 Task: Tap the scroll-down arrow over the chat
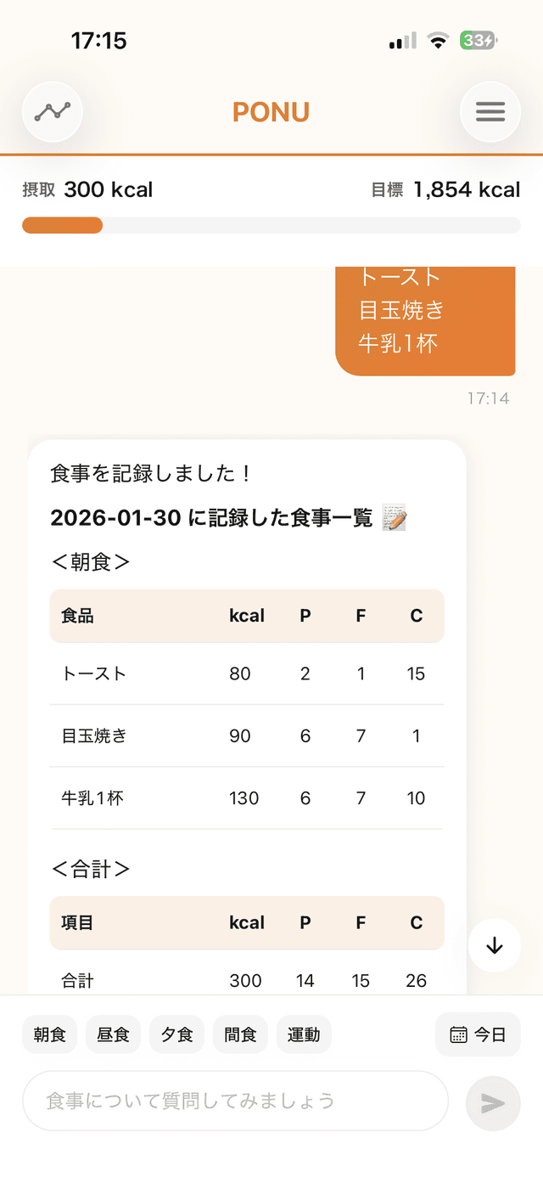coord(494,946)
